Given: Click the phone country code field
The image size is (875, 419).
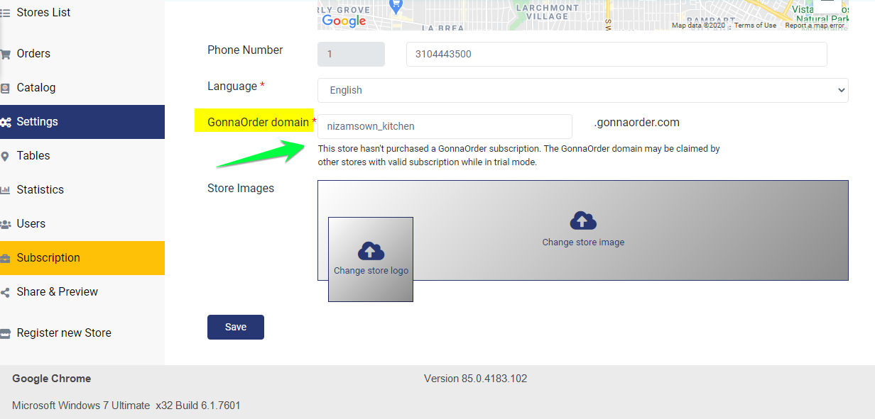Looking at the screenshot, I should click(351, 55).
